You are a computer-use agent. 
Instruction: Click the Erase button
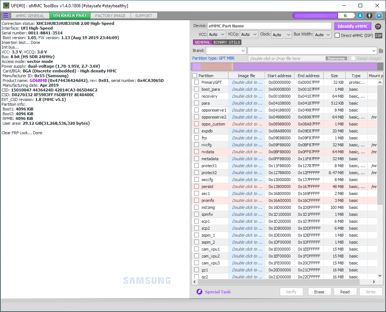(319, 292)
